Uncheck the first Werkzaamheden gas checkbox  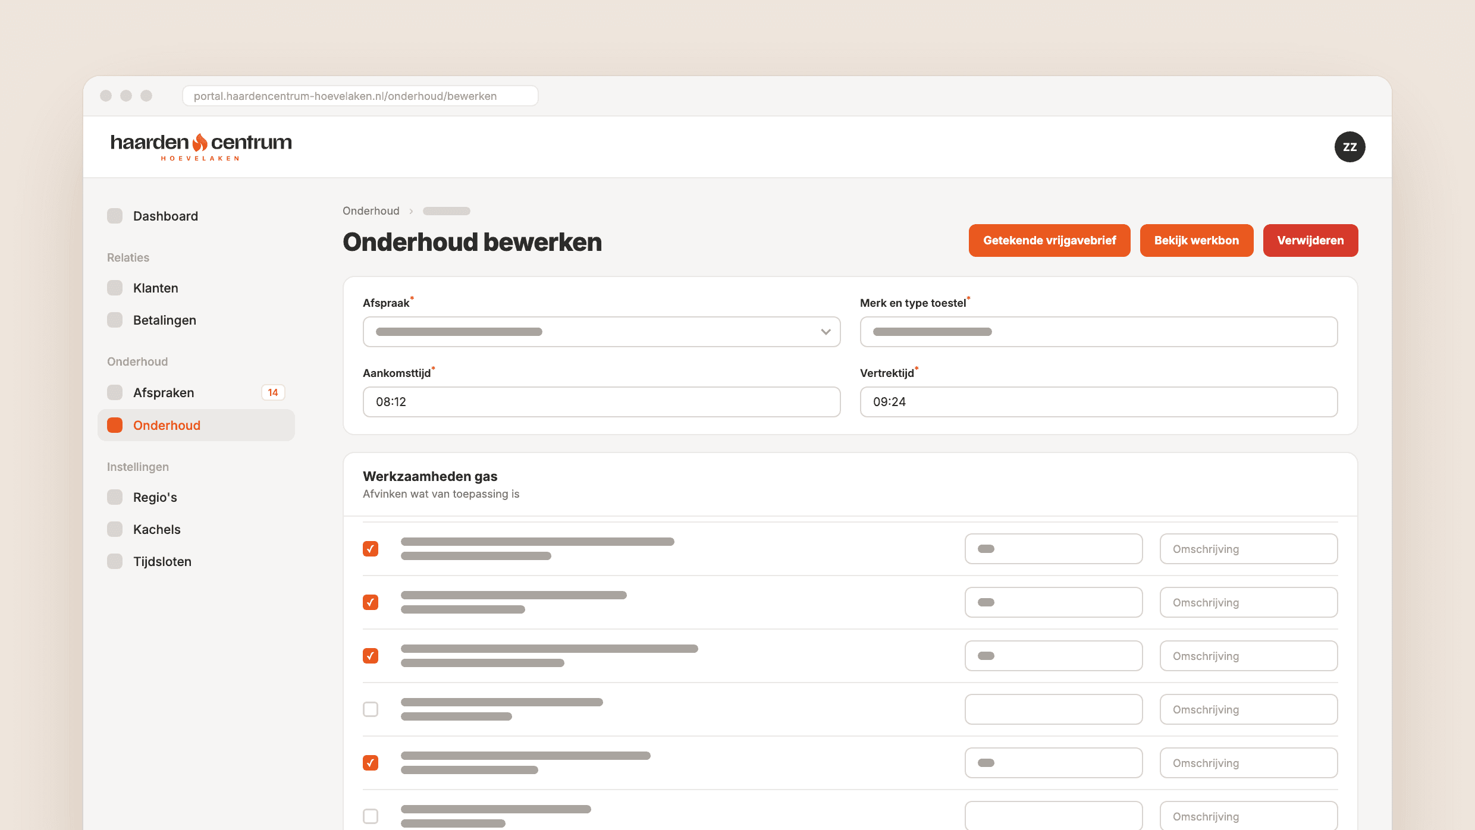371,549
